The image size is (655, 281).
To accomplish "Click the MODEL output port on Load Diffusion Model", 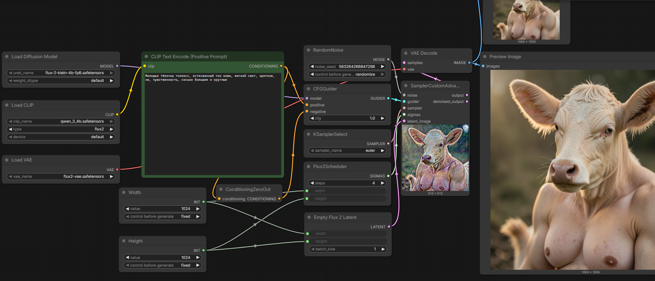I will (x=117, y=66).
